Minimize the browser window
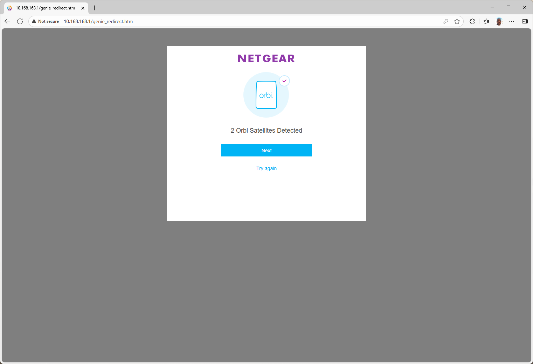Image resolution: width=533 pixels, height=364 pixels. 492,7
